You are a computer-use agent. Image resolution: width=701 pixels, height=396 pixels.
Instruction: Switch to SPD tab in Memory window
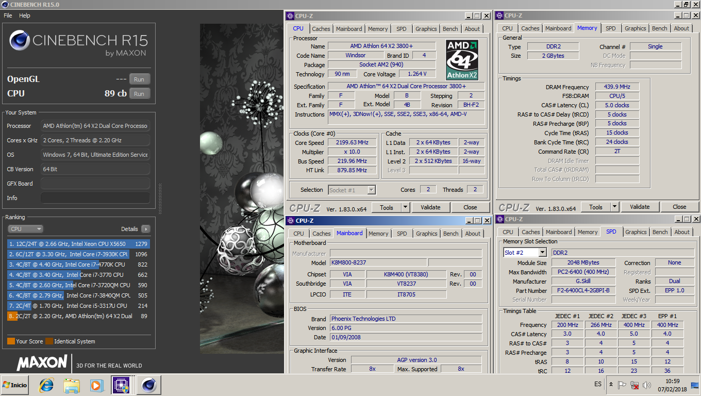point(611,28)
